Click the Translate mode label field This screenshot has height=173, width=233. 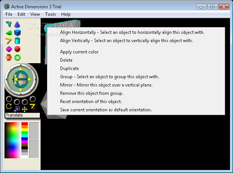click(x=23, y=115)
